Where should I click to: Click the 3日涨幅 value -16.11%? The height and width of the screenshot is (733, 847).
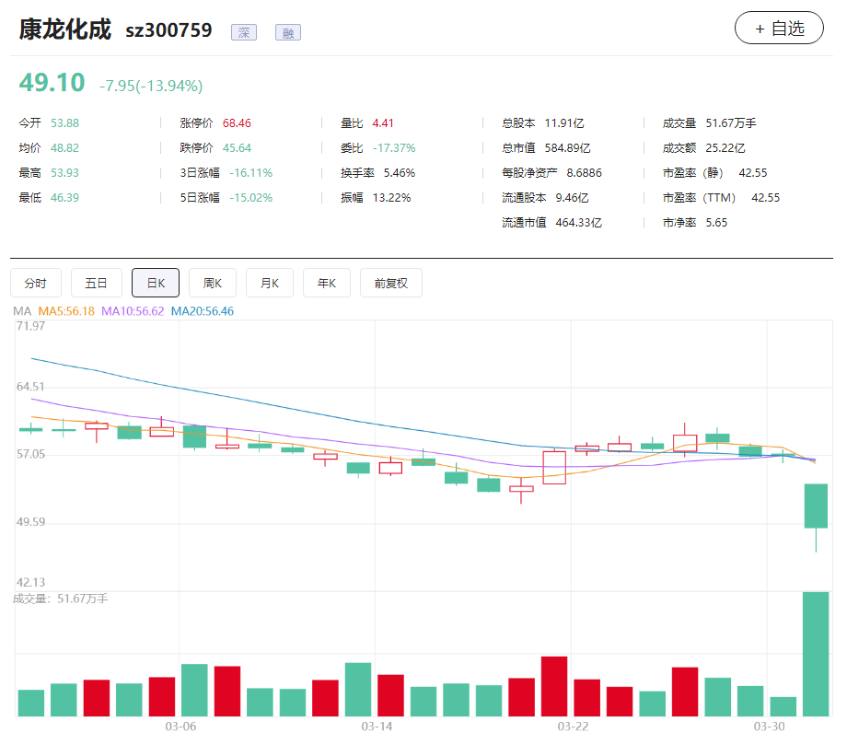[x=250, y=173]
